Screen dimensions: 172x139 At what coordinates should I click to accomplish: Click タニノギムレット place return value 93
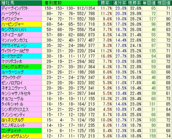(168, 125)
